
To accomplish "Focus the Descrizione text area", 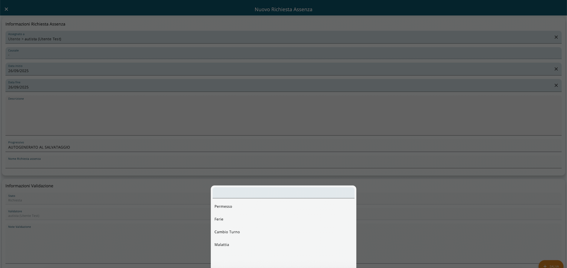I will click(x=283, y=117).
